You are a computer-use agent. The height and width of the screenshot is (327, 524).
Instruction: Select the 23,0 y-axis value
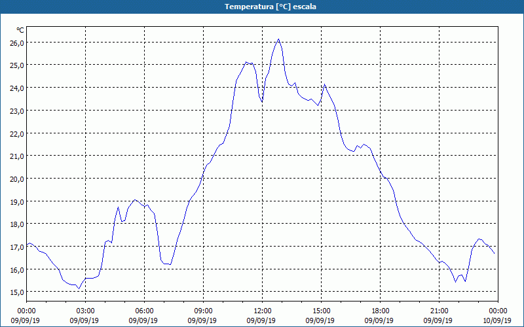(x=17, y=111)
